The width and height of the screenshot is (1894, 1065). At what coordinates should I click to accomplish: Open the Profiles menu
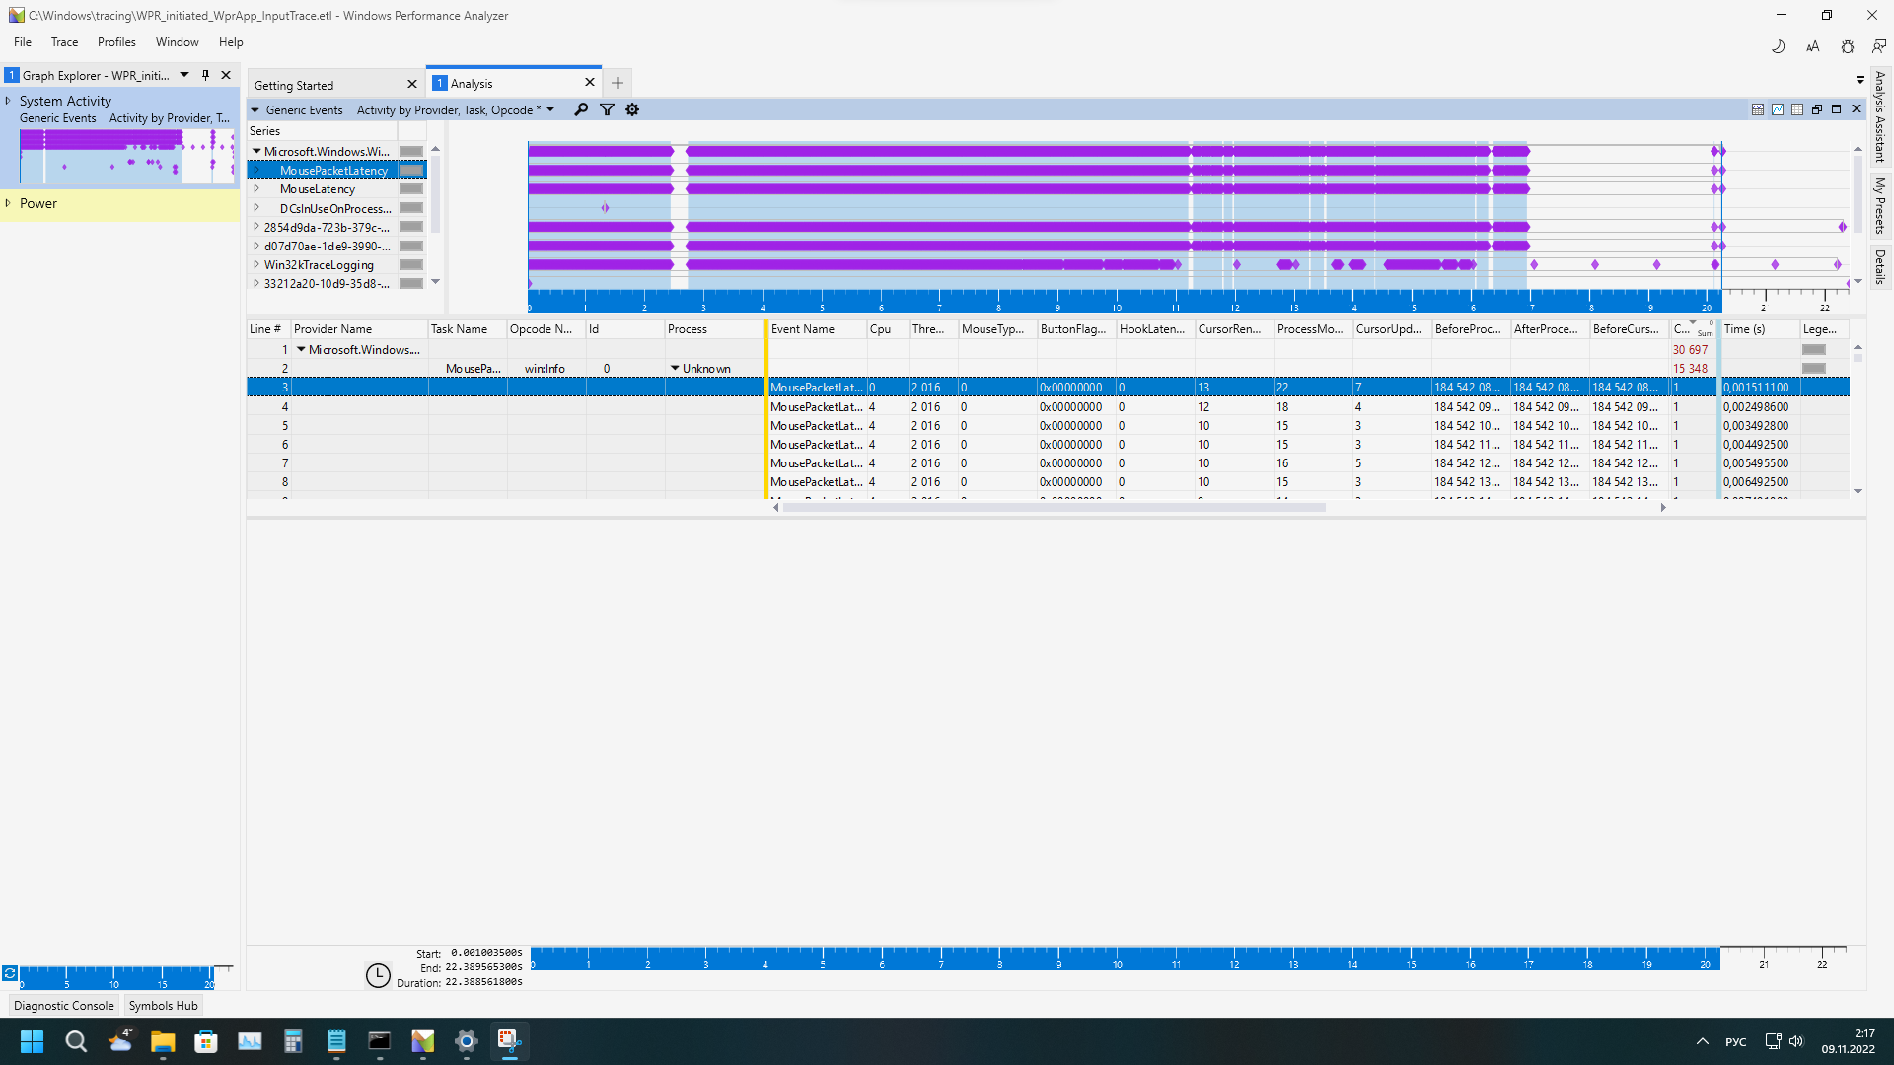pos(116,42)
